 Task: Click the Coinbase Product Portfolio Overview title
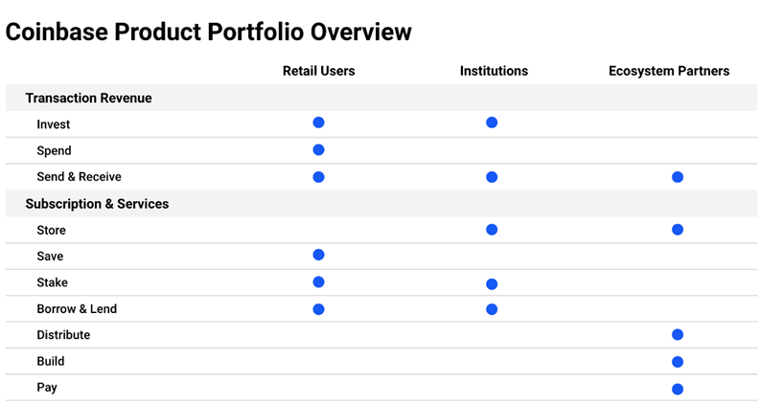coord(208,33)
